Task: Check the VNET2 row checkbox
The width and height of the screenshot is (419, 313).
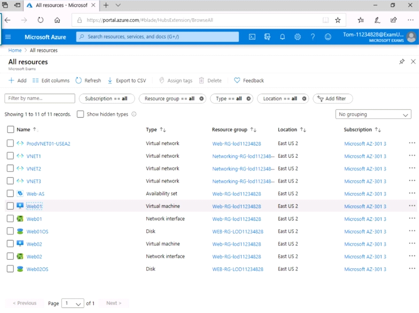Action: pos(10,168)
